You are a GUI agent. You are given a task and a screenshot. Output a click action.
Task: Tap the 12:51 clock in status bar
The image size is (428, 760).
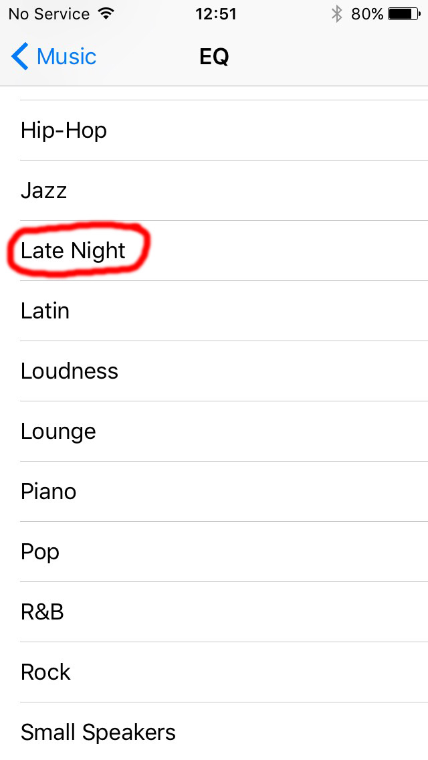(216, 14)
